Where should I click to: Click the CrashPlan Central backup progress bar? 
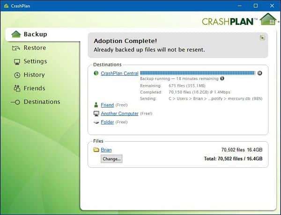tap(198, 73)
